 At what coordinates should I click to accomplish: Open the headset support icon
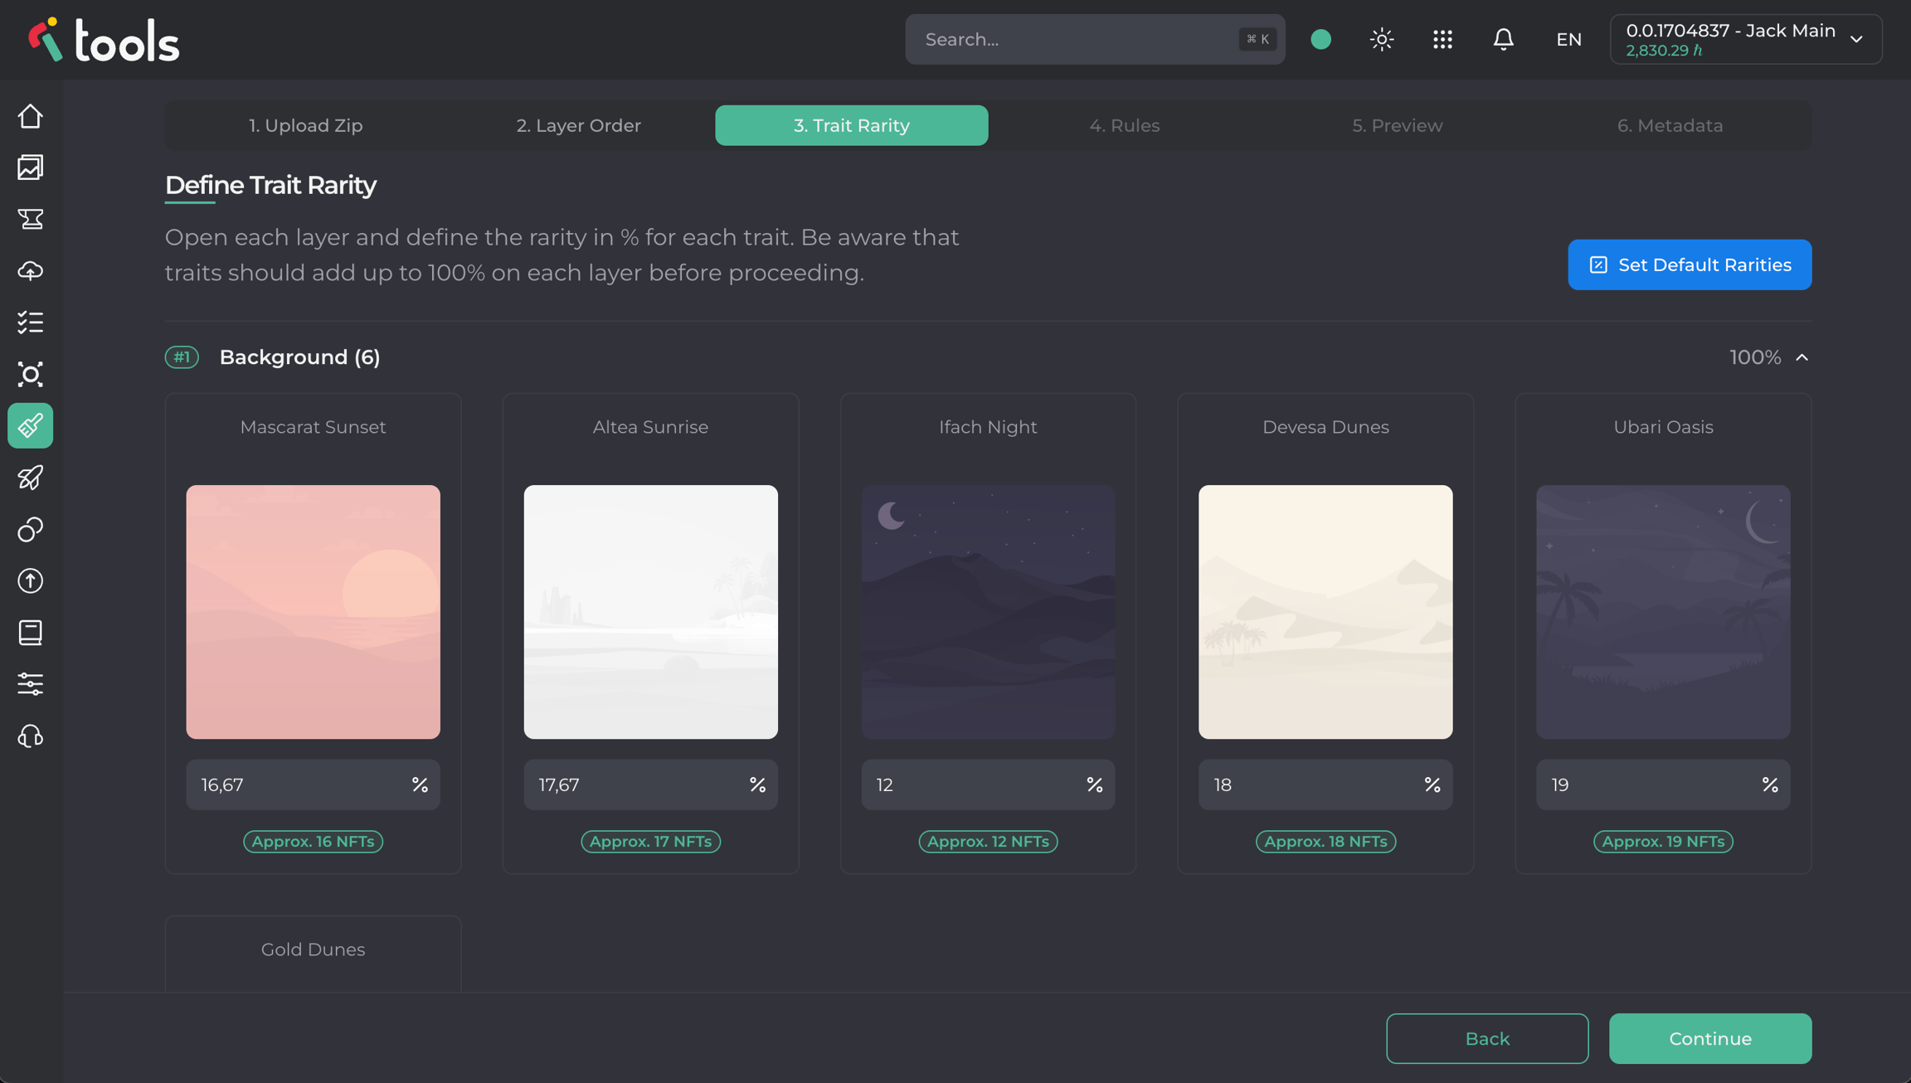tap(31, 736)
